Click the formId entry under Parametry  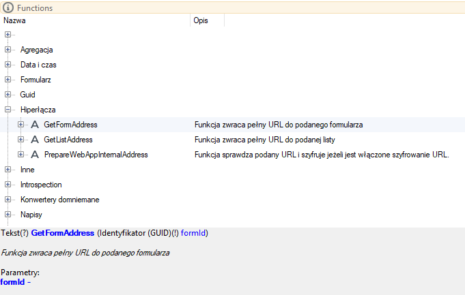[12, 282]
